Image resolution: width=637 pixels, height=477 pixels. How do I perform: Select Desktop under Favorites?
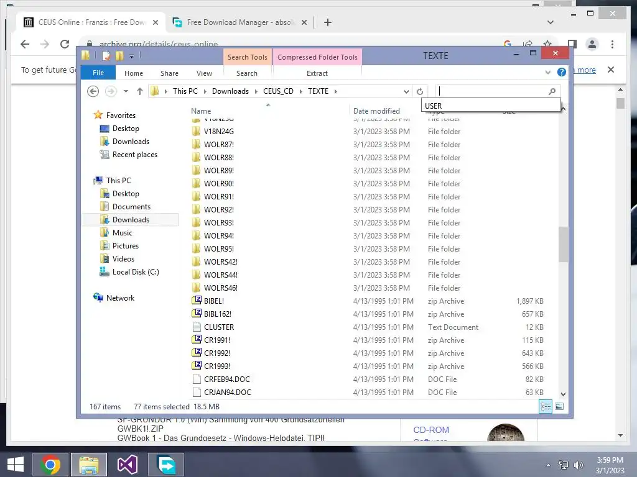(126, 129)
